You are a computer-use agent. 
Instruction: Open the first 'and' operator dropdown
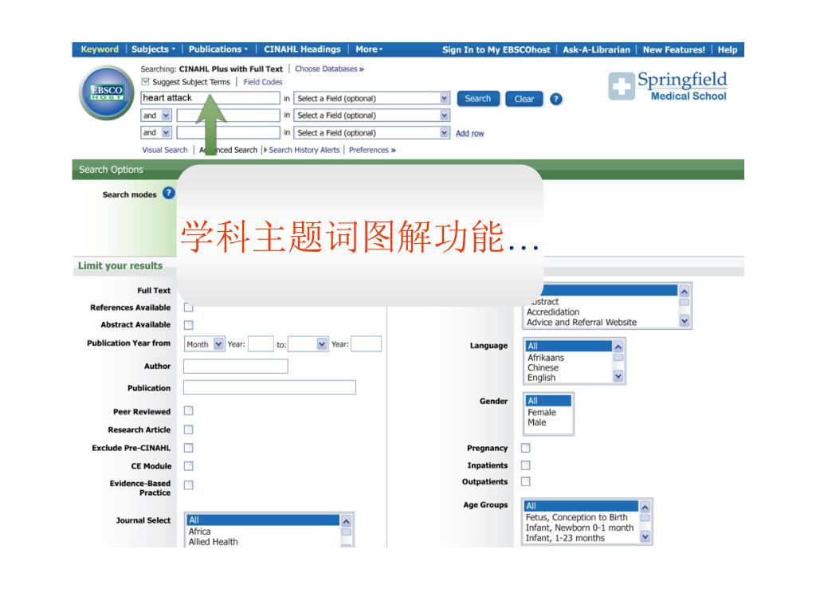[x=155, y=116]
